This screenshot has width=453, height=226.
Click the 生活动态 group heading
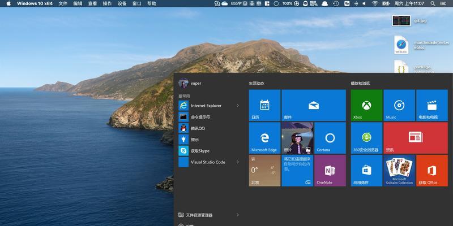(257, 83)
